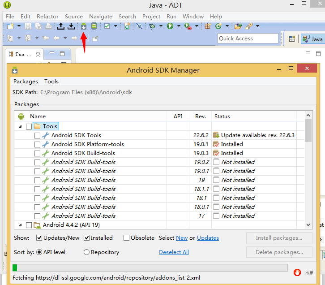Screen dimensions: 325x285
Task: Switch to the Java perspective button
Action: pos(312,39)
